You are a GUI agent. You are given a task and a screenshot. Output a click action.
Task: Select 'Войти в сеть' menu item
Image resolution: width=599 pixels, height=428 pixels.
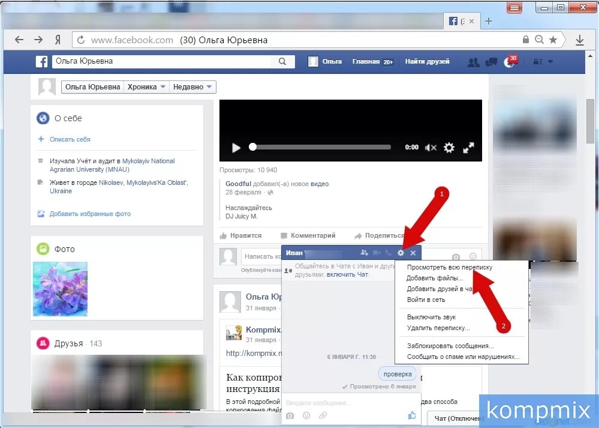point(426,300)
